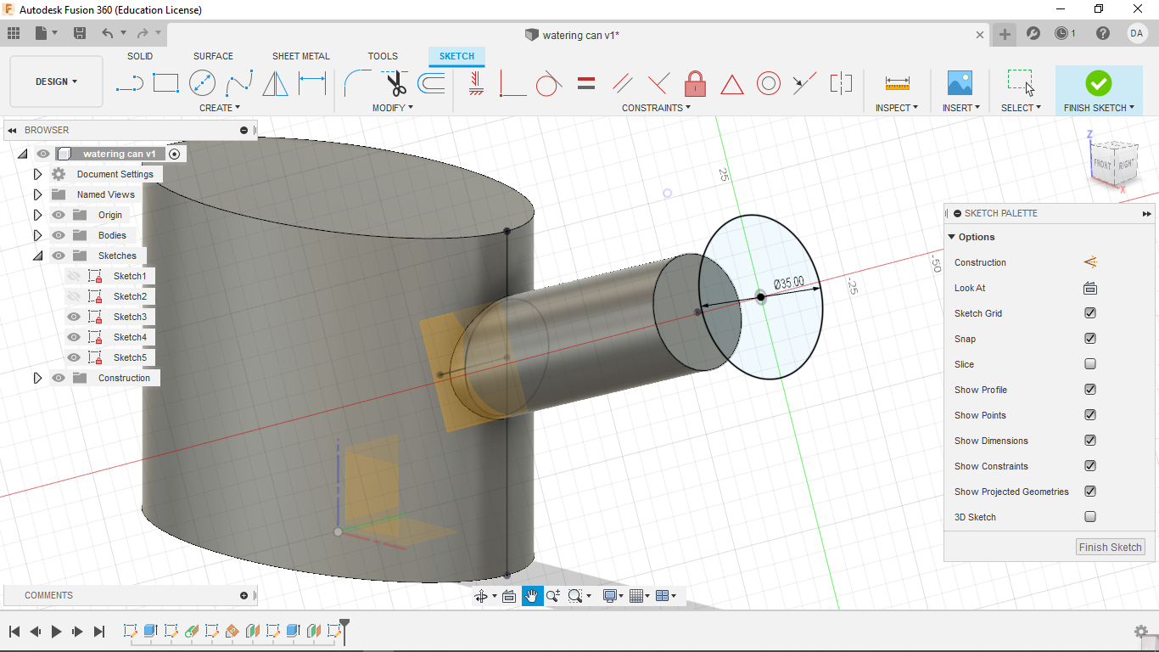Viewport: 1159px width, 652px height.
Task: Enable the Slice checkbox
Action: tap(1090, 364)
